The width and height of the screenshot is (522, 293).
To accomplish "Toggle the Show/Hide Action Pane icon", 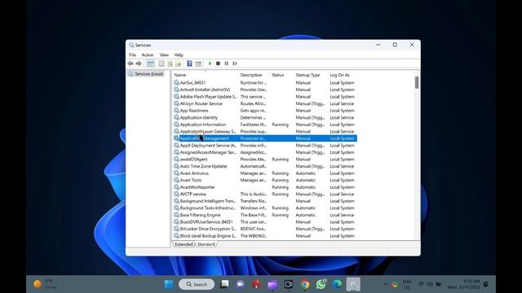I will coord(198,63).
